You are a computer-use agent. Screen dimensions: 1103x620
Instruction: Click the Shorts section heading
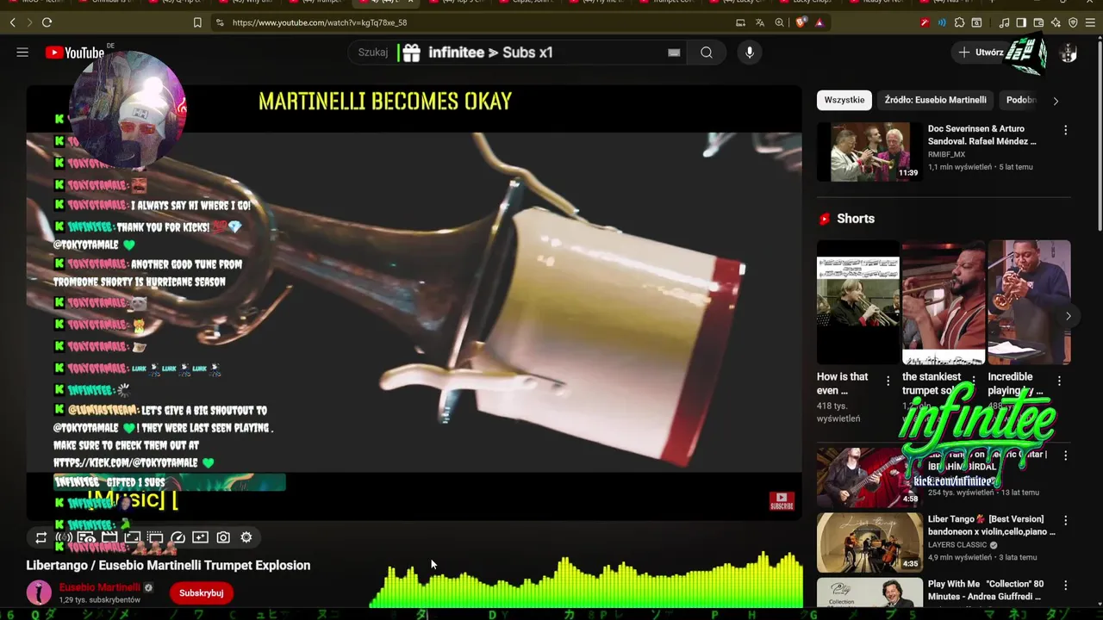[856, 219]
